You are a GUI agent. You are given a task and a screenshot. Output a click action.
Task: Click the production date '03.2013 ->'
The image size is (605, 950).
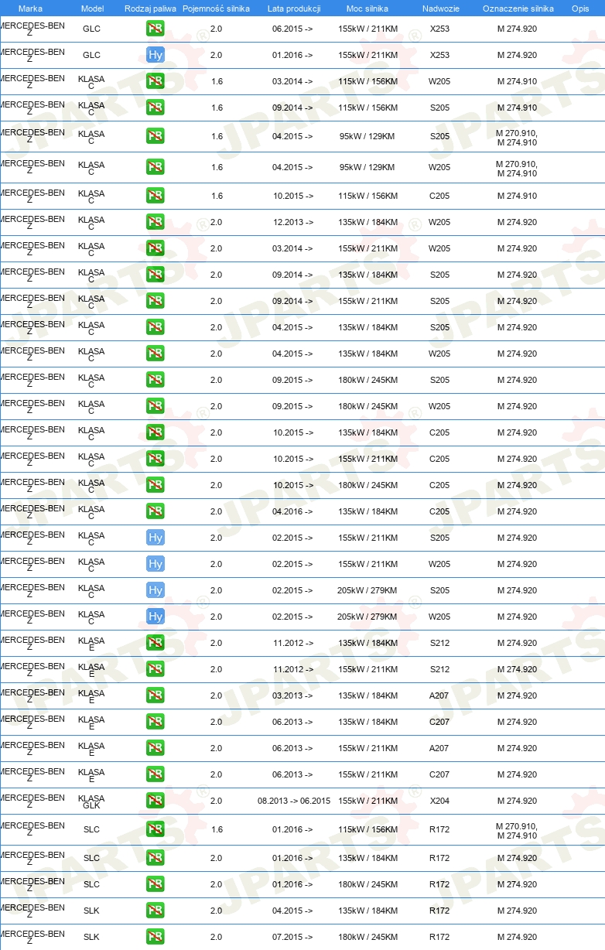click(293, 696)
